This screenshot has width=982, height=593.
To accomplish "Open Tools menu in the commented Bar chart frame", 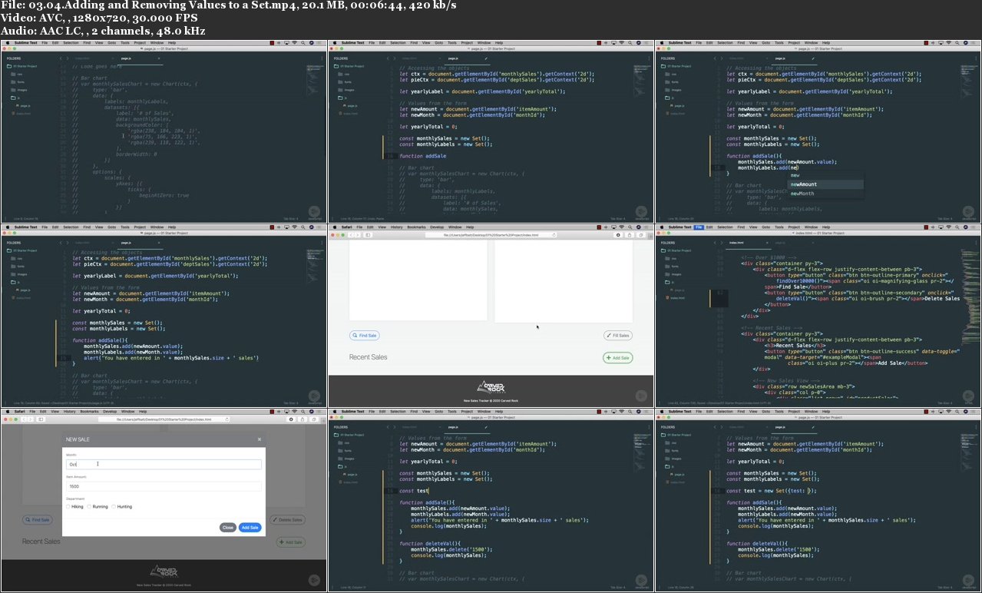I will pos(125,43).
